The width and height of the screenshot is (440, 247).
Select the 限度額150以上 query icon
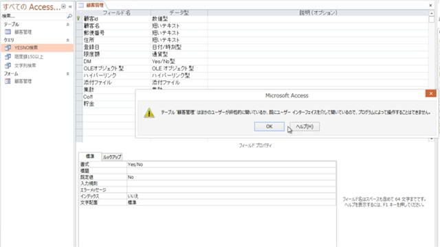(8, 57)
